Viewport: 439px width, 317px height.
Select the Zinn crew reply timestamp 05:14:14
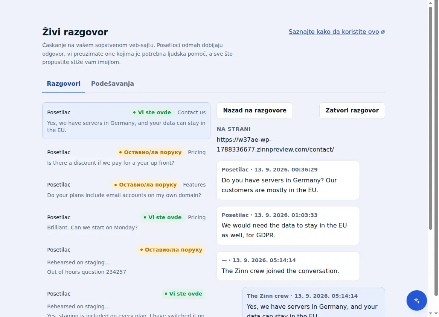point(326,296)
